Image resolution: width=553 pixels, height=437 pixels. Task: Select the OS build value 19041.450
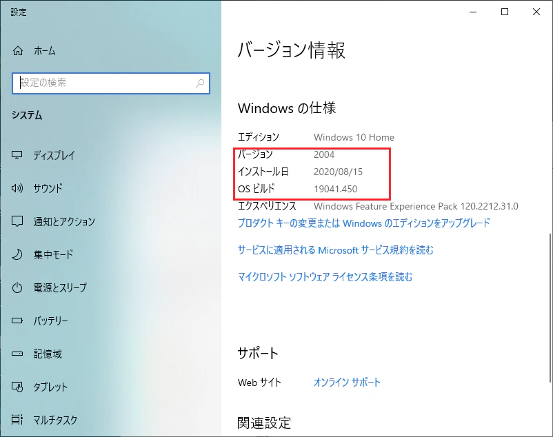[x=335, y=189]
